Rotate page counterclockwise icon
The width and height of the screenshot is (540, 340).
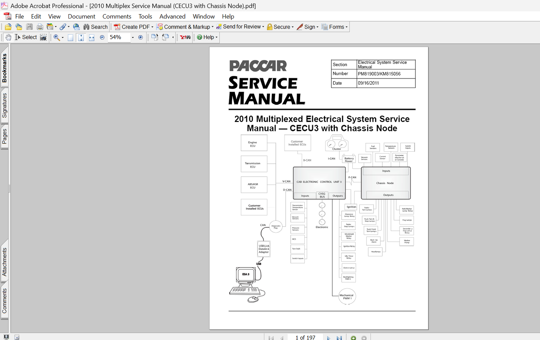click(x=165, y=37)
